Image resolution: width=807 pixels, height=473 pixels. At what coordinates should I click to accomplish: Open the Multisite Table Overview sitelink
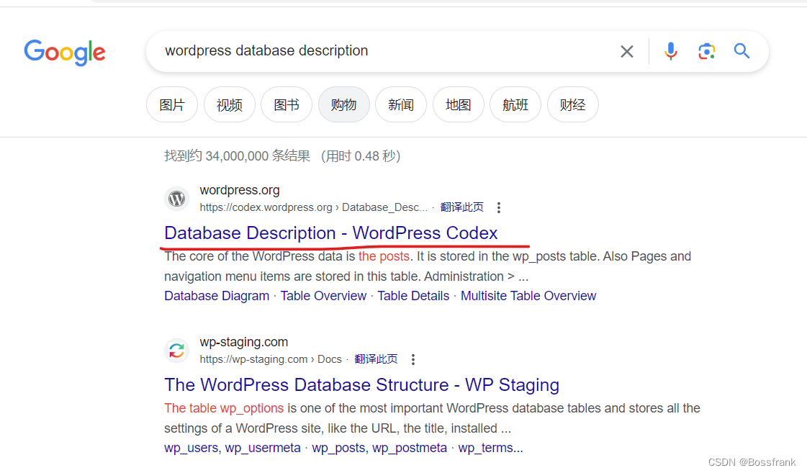click(x=528, y=296)
